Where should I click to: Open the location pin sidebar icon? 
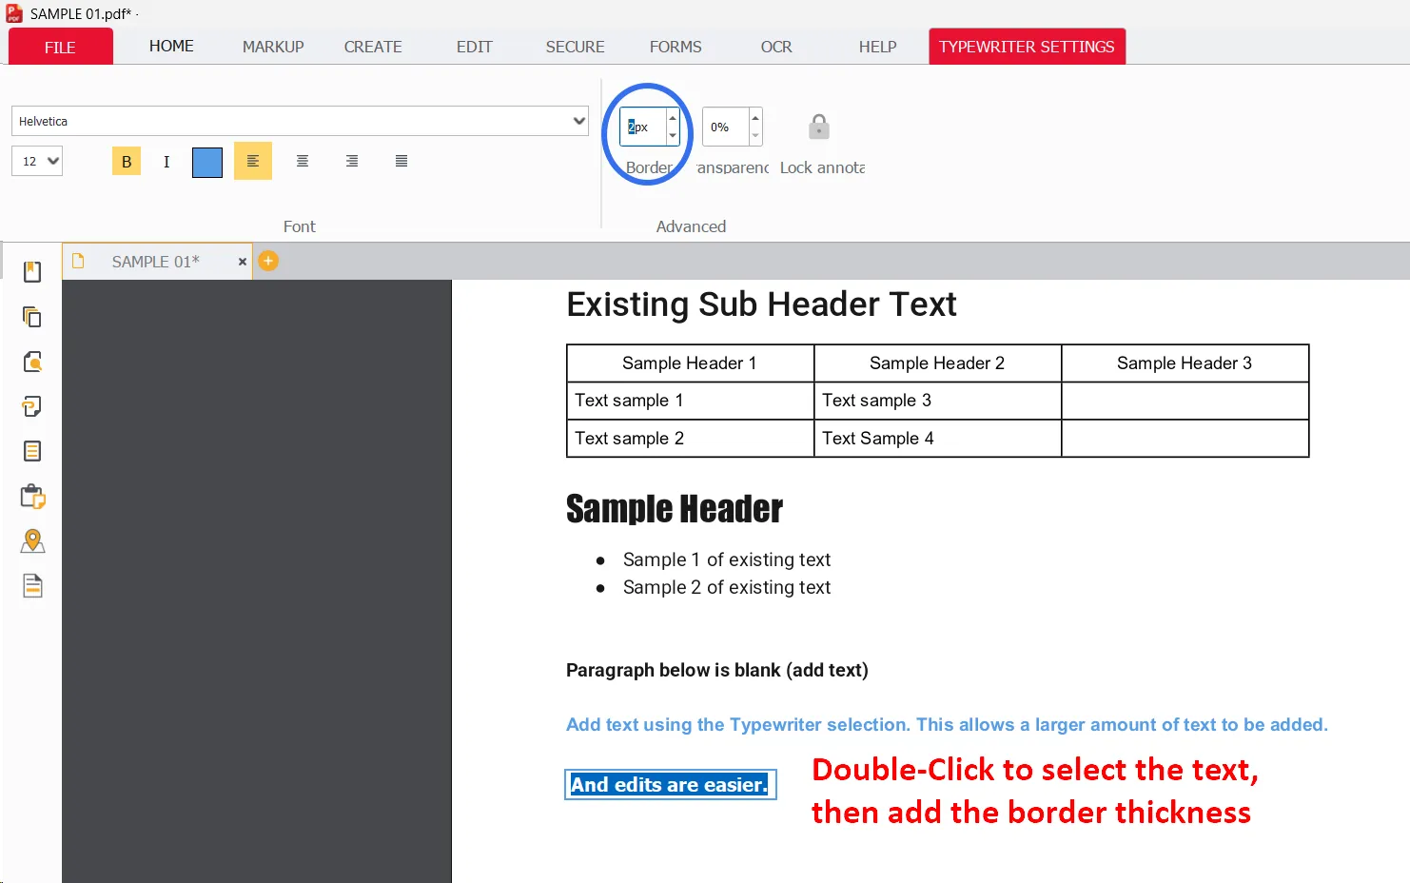pyautogui.click(x=32, y=540)
